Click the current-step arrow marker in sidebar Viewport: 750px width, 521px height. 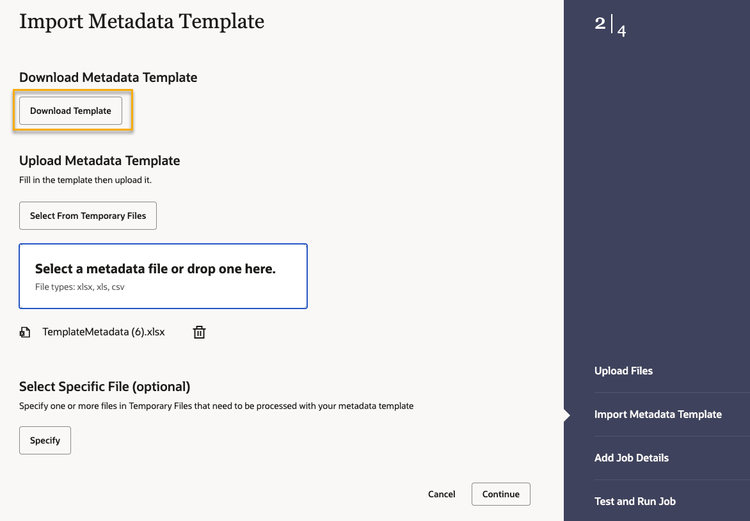567,415
